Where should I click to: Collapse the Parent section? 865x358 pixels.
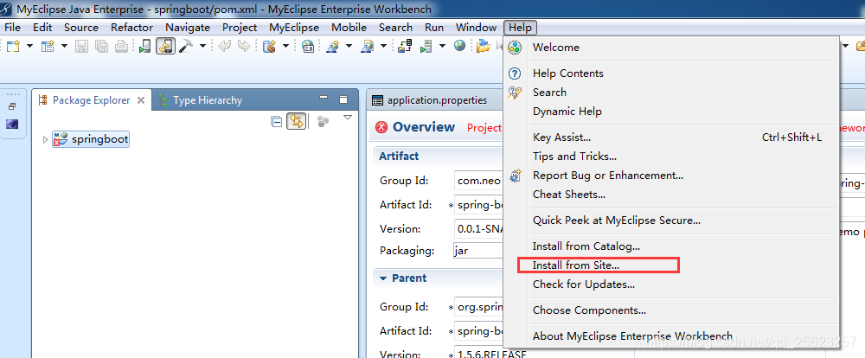383,278
